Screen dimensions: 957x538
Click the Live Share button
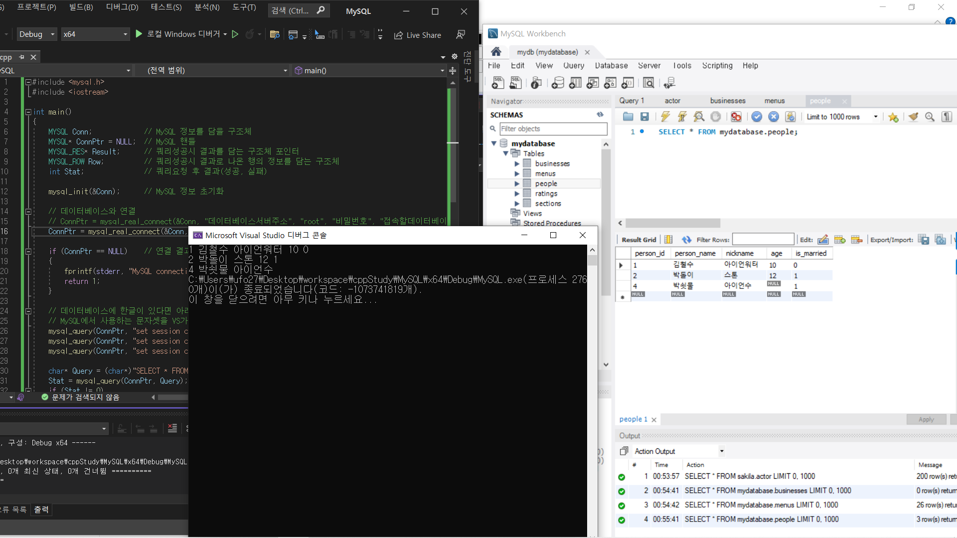click(418, 35)
